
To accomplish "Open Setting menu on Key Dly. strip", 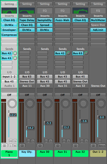I will click(27, 4).
